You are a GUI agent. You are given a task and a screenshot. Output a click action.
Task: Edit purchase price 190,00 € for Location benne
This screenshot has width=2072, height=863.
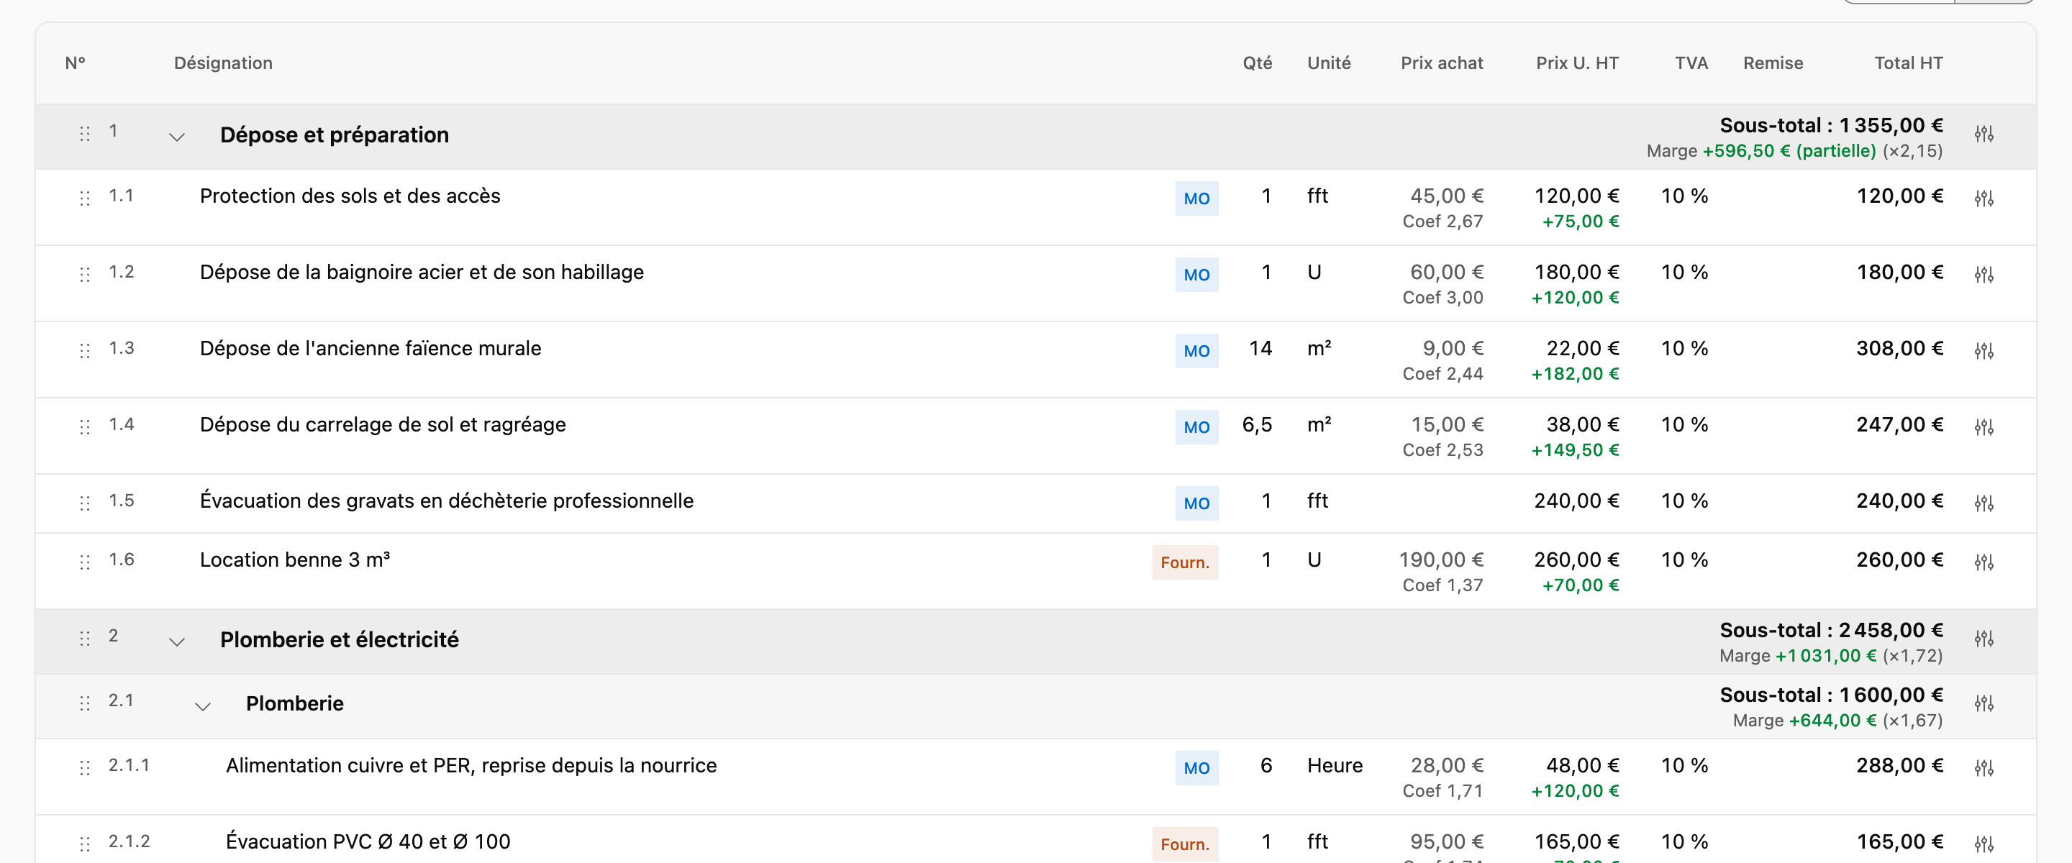(1440, 560)
